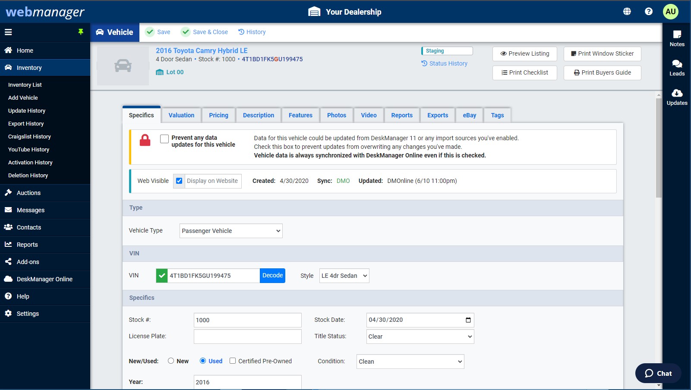
Task: Check Prevent any data updates checkbox
Action: pyautogui.click(x=164, y=139)
